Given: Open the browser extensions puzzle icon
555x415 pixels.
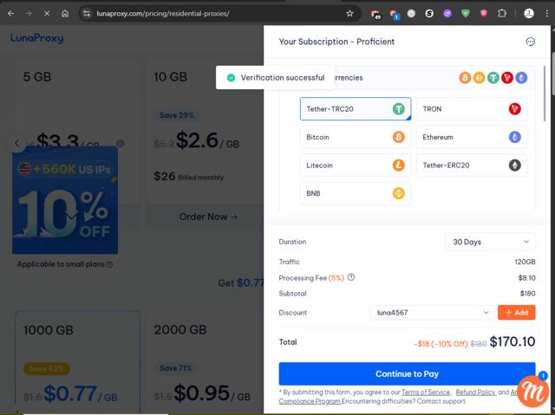Looking at the screenshot, I should tap(502, 14).
